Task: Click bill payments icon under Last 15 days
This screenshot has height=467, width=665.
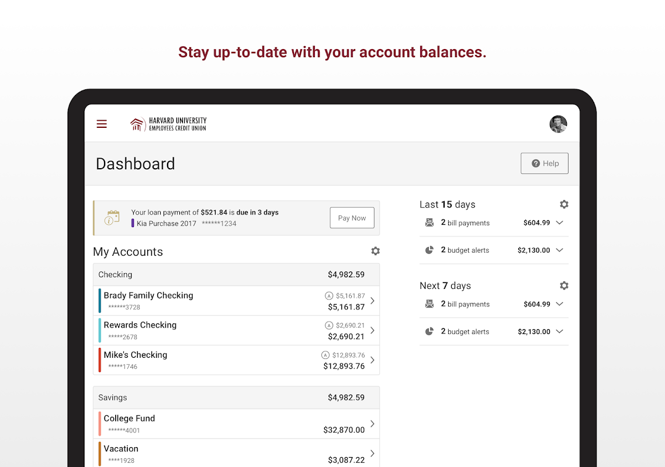Action: pos(429,222)
